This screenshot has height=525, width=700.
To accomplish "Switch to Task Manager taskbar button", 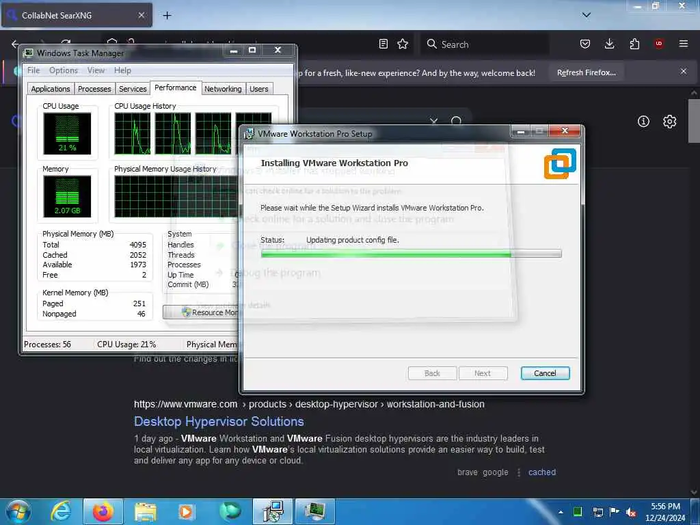I will [x=315, y=511].
